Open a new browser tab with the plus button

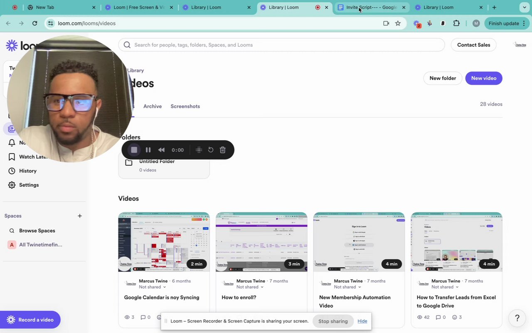coord(494,7)
